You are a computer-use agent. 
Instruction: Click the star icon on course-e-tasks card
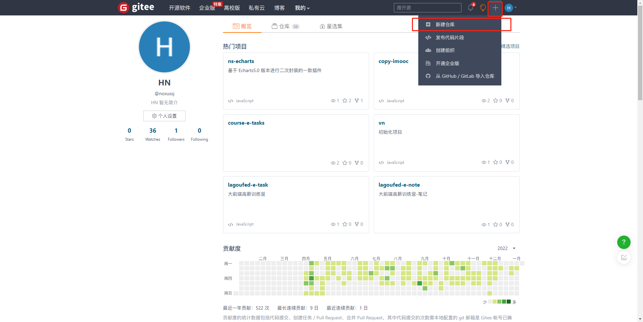point(345,163)
